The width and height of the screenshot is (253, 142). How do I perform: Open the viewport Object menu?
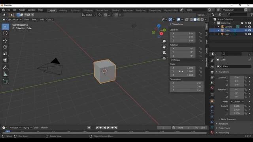point(49,19)
